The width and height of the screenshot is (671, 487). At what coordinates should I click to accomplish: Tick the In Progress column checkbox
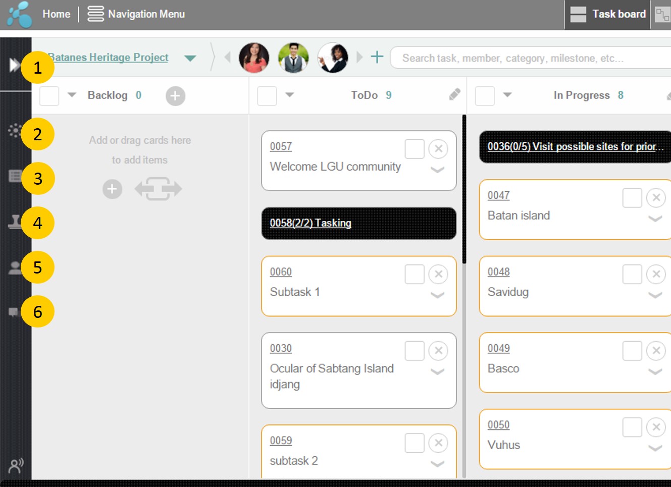point(485,96)
